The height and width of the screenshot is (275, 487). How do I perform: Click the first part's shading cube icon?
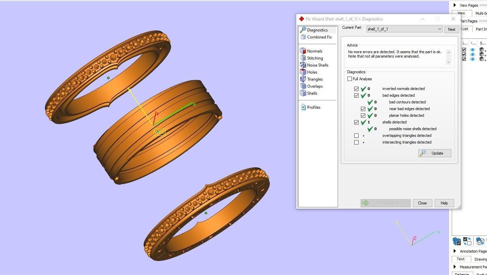[x=482, y=50]
